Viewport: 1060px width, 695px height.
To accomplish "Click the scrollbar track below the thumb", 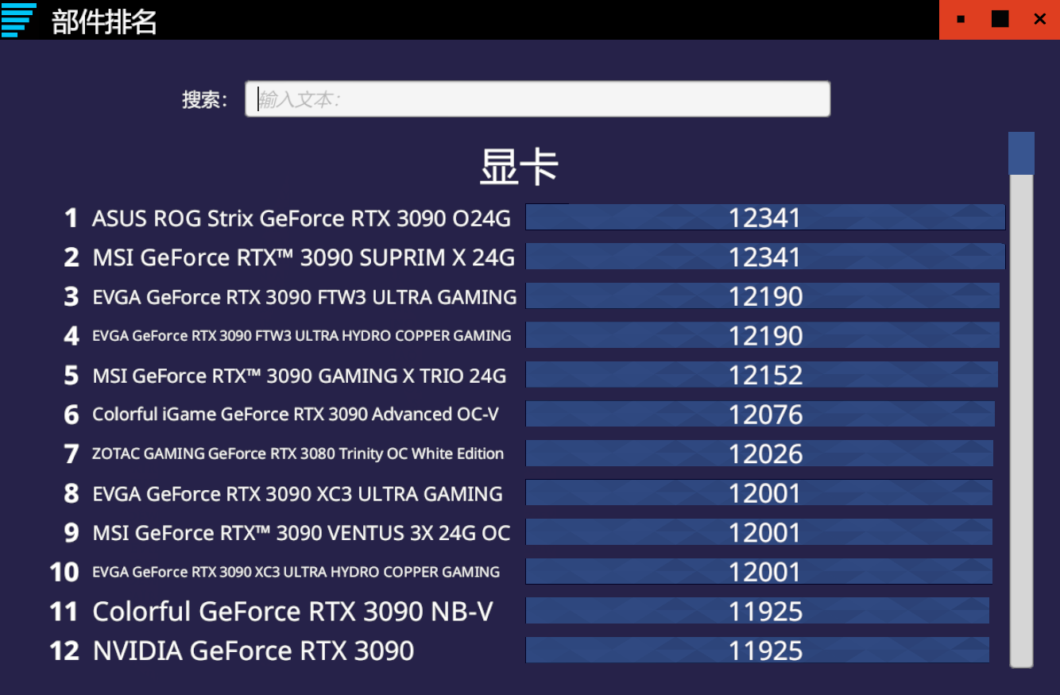I will pos(1021,421).
